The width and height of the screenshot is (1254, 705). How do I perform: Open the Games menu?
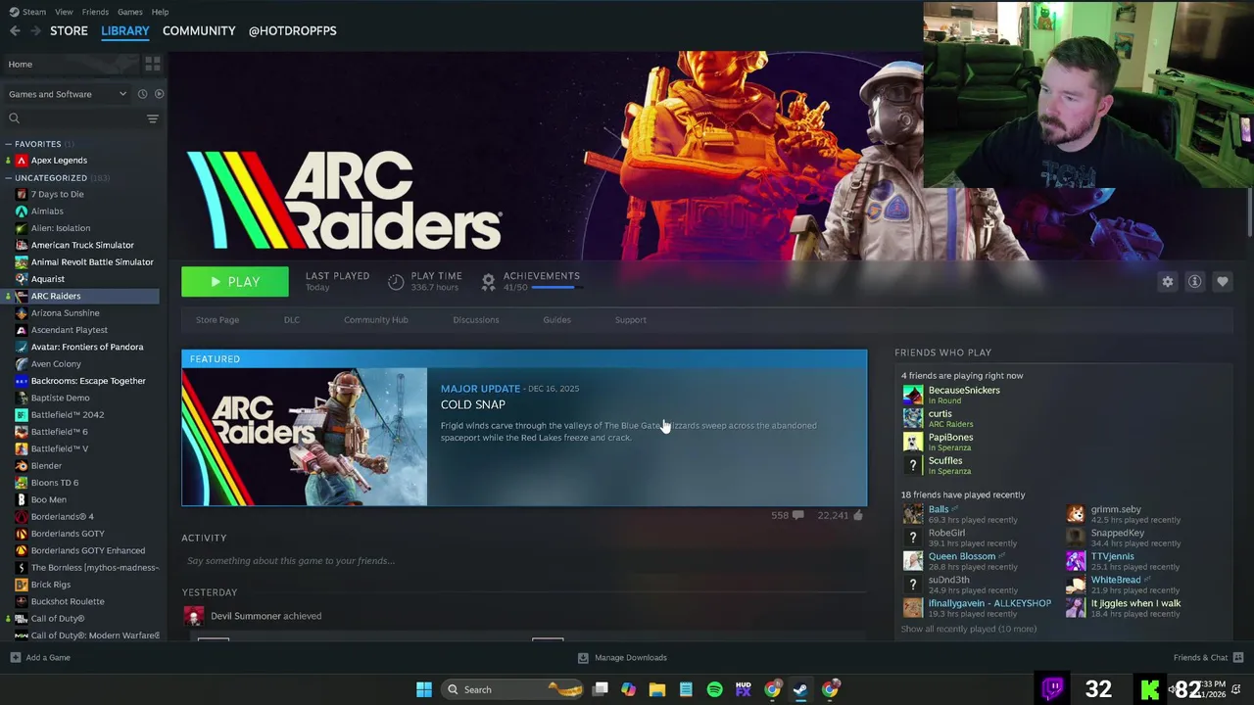tap(129, 12)
